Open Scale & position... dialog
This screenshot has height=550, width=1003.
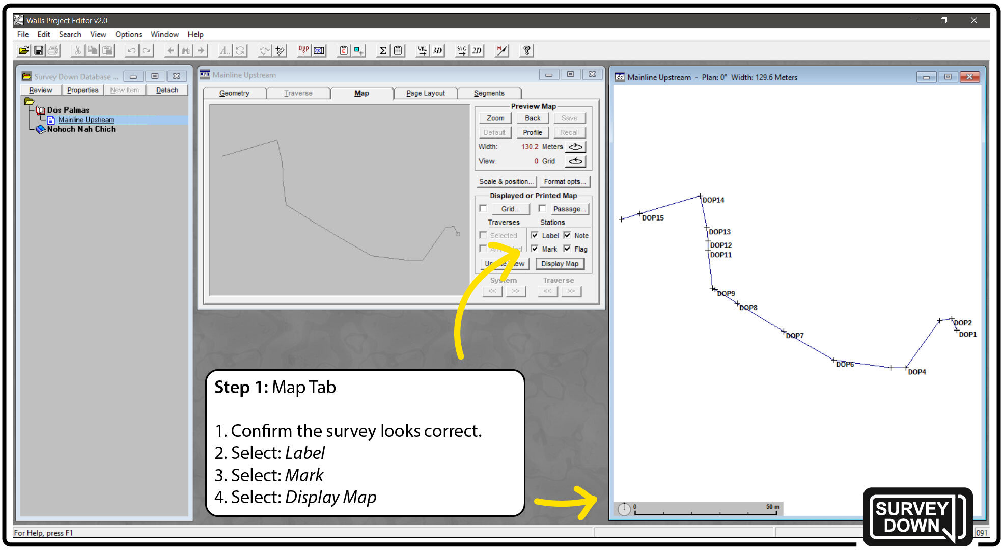coord(507,182)
